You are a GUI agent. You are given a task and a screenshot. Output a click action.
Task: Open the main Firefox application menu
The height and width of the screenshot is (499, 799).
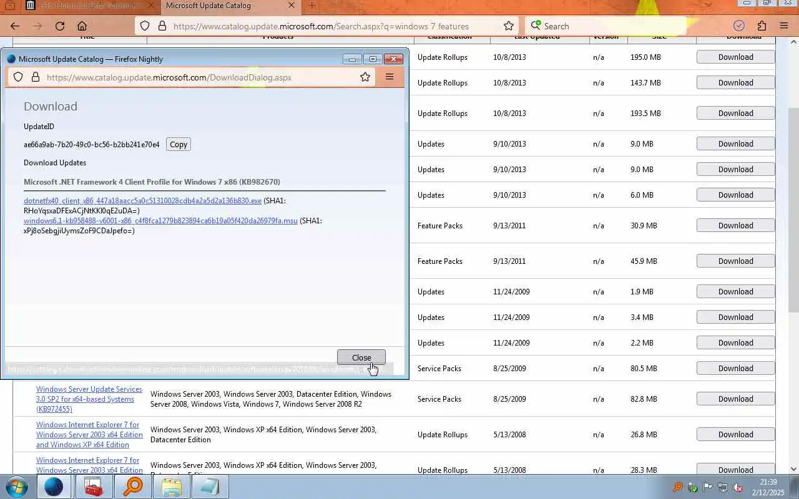click(784, 26)
